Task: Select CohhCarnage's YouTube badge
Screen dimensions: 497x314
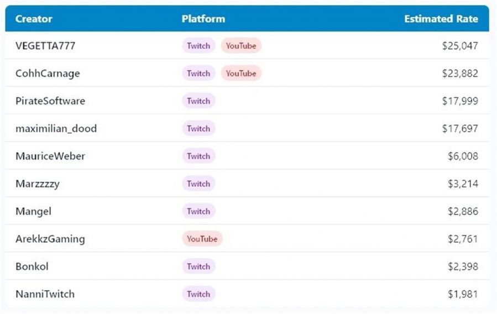Action: pos(241,74)
